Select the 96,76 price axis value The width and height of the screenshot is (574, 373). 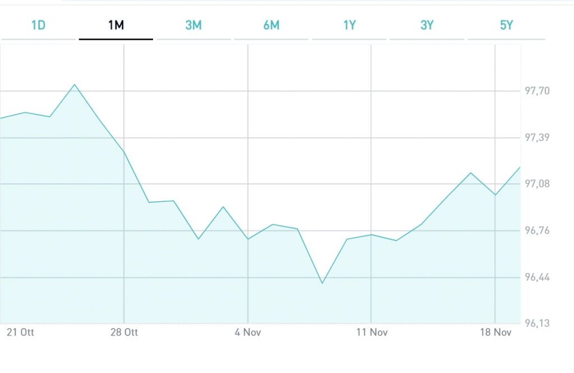(537, 231)
